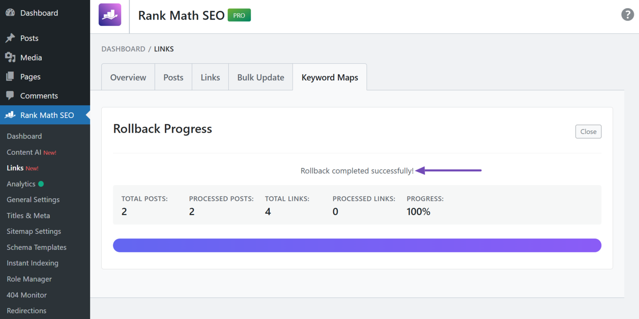Open General Settings in the sidebar
The image size is (639, 319).
(33, 200)
